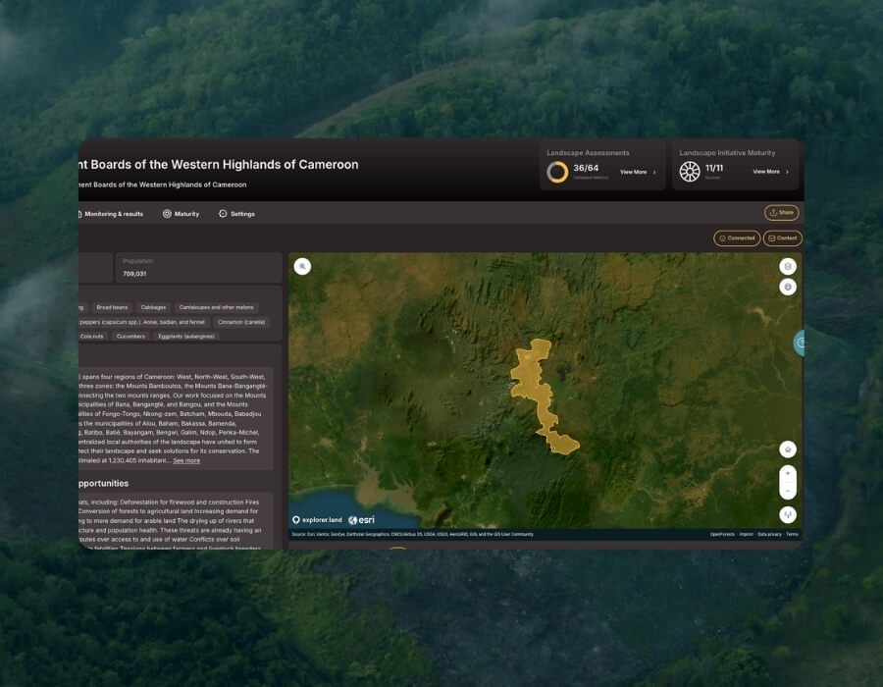Click the map search magnifier icon
The image size is (883, 687).
pos(302,266)
